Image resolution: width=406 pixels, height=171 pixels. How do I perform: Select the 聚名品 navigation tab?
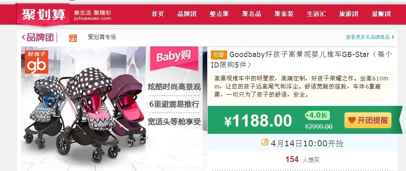[251, 14]
